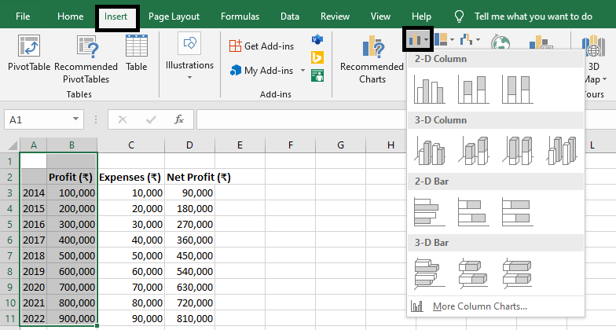The image size is (616, 330).
Task: Switch to the Data tab
Action: click(x=290, y=16)
